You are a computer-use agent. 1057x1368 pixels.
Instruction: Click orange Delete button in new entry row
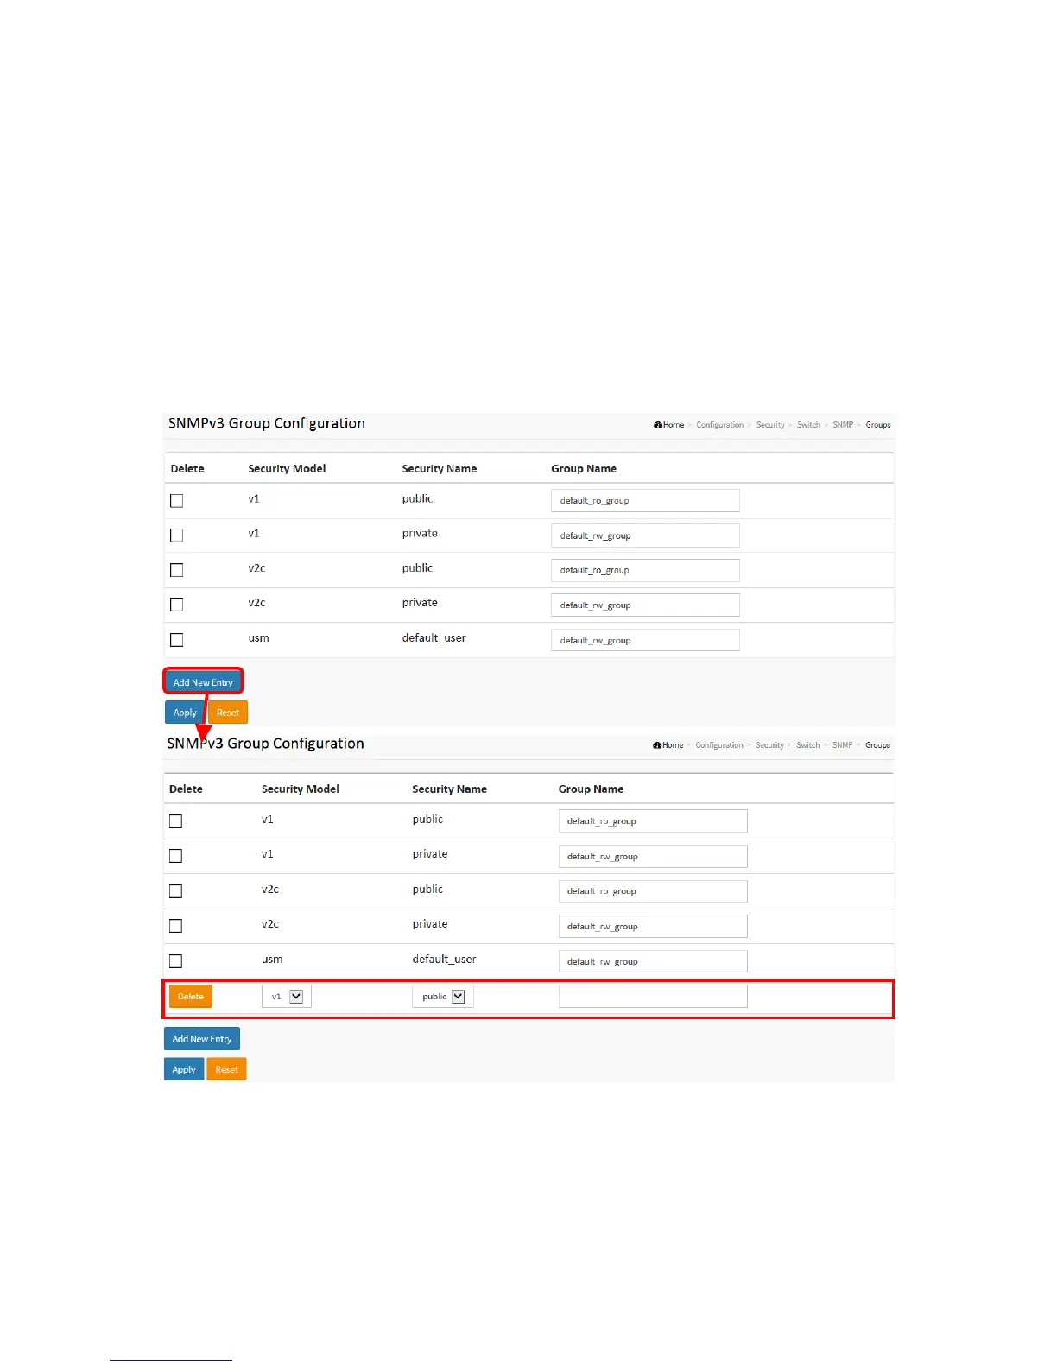(191, 996)
